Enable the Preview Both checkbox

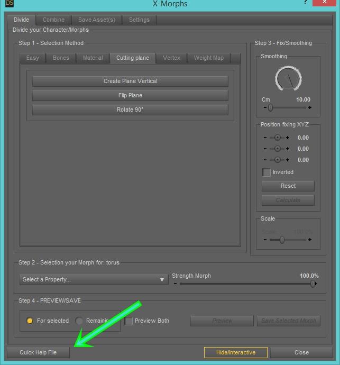tap(128, 321)
